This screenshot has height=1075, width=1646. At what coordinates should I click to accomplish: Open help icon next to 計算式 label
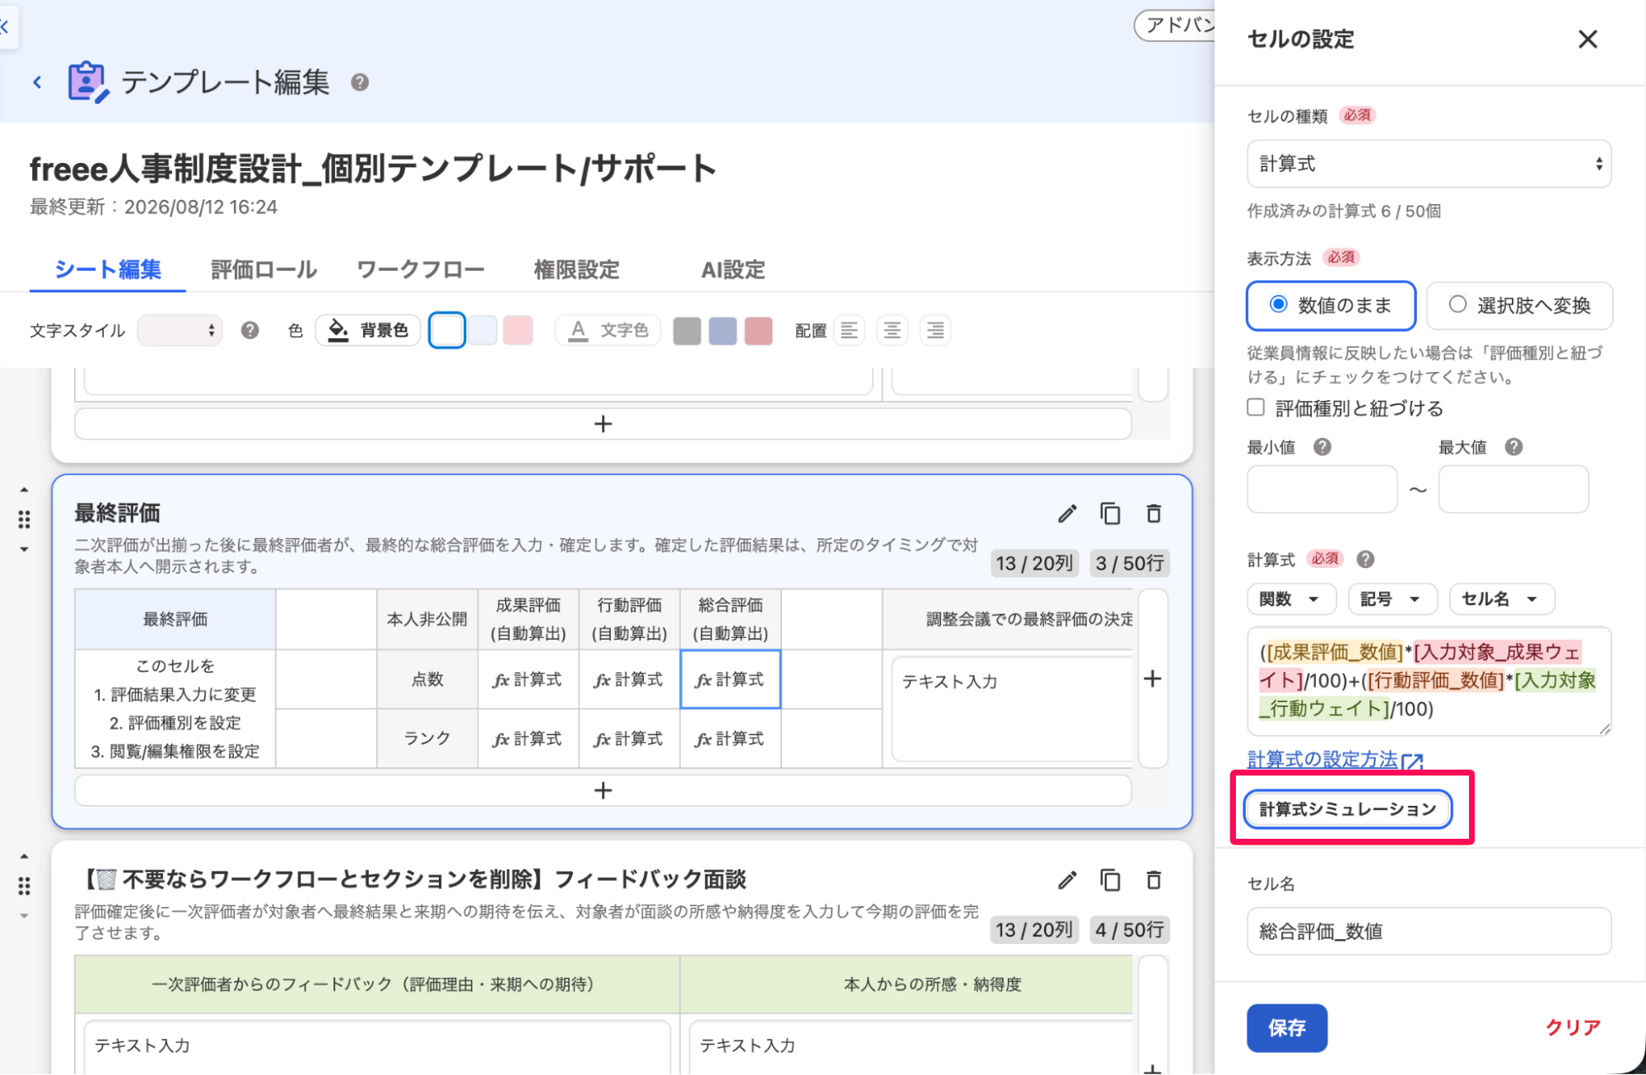tap(1365, 560)
